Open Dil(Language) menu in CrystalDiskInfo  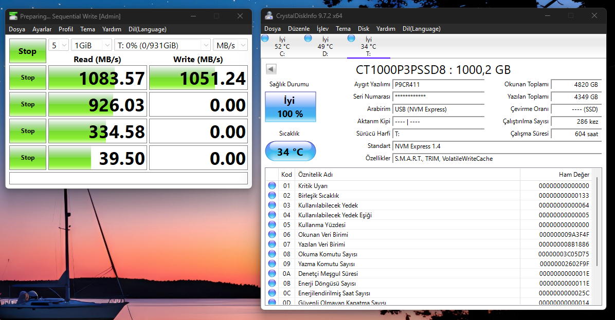pyautogui.click(x=421, y=29)
